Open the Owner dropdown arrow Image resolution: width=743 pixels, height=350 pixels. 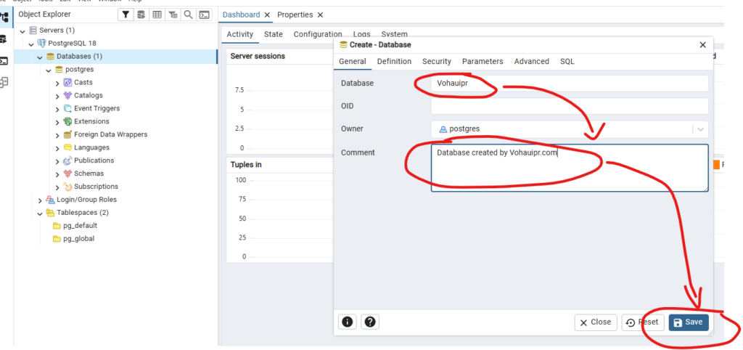click(699, 129)
